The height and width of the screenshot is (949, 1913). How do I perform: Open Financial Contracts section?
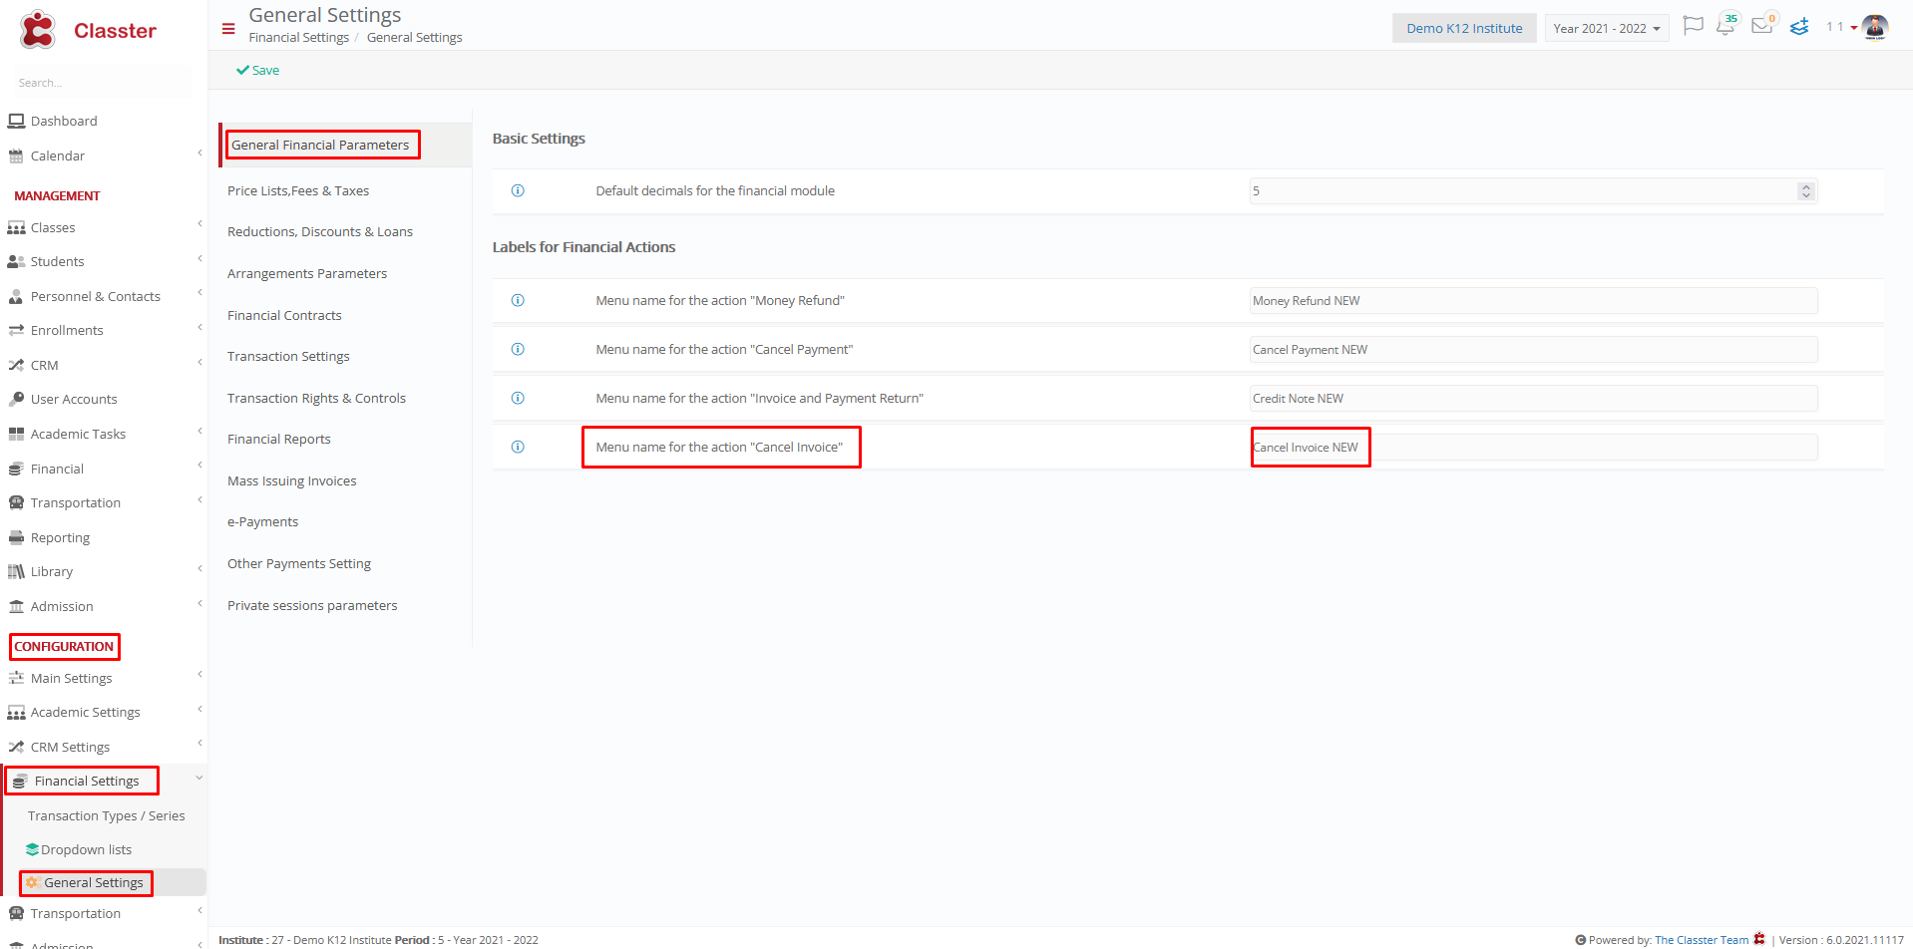[284, 315]
